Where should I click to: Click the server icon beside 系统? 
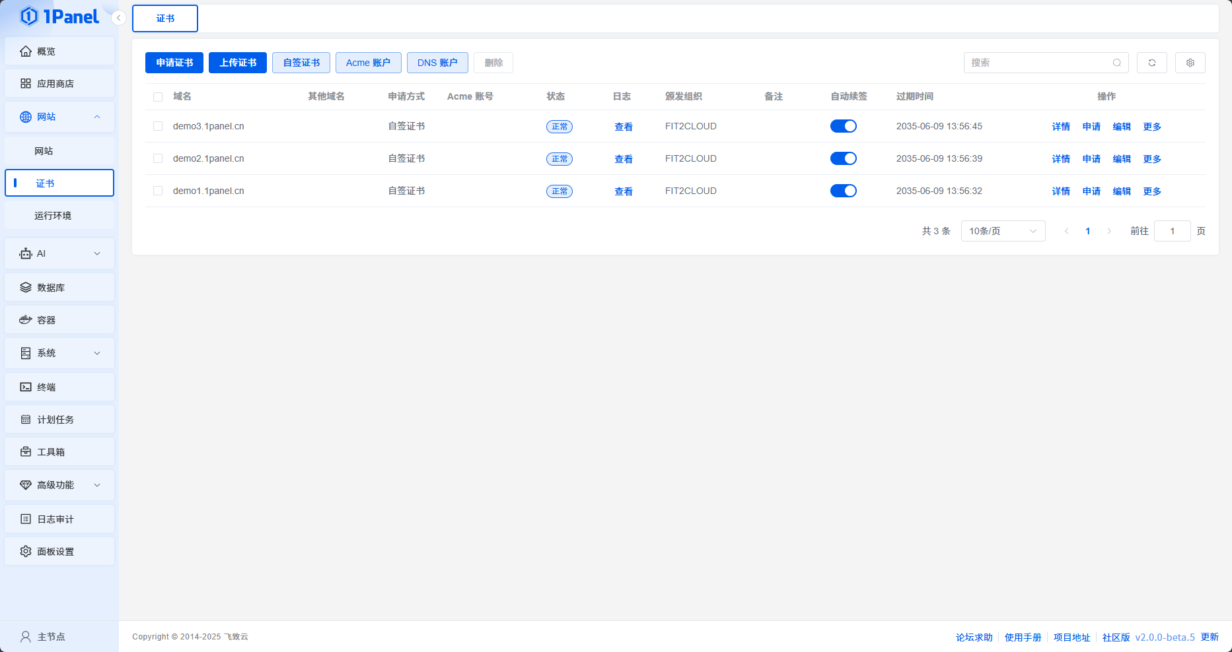(x=26, y=353)
